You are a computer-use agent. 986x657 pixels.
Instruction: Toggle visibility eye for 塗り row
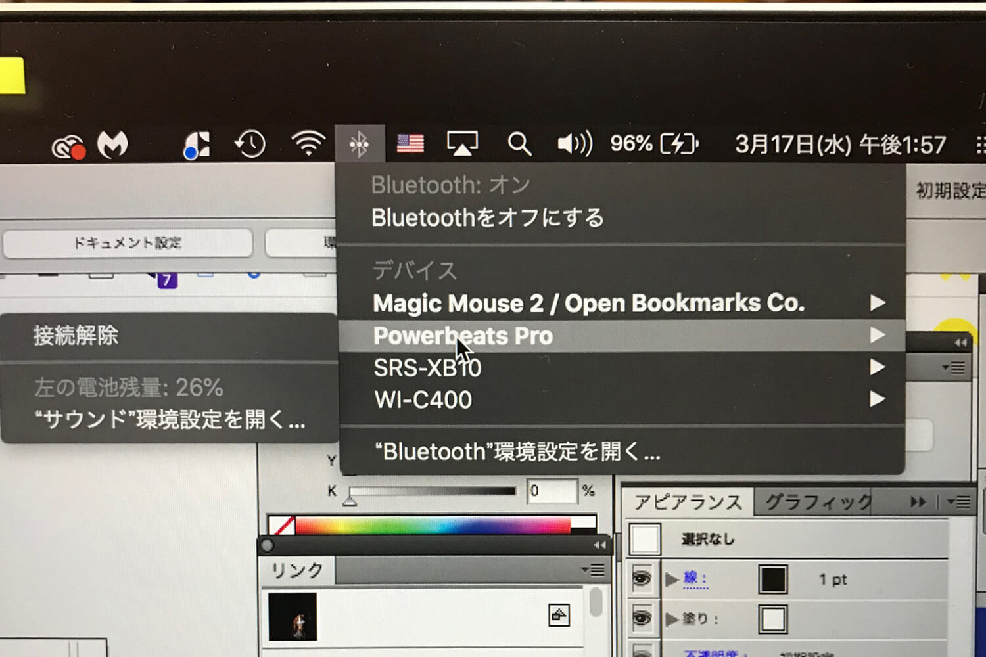pyautogui.click(x=642, y=618)
